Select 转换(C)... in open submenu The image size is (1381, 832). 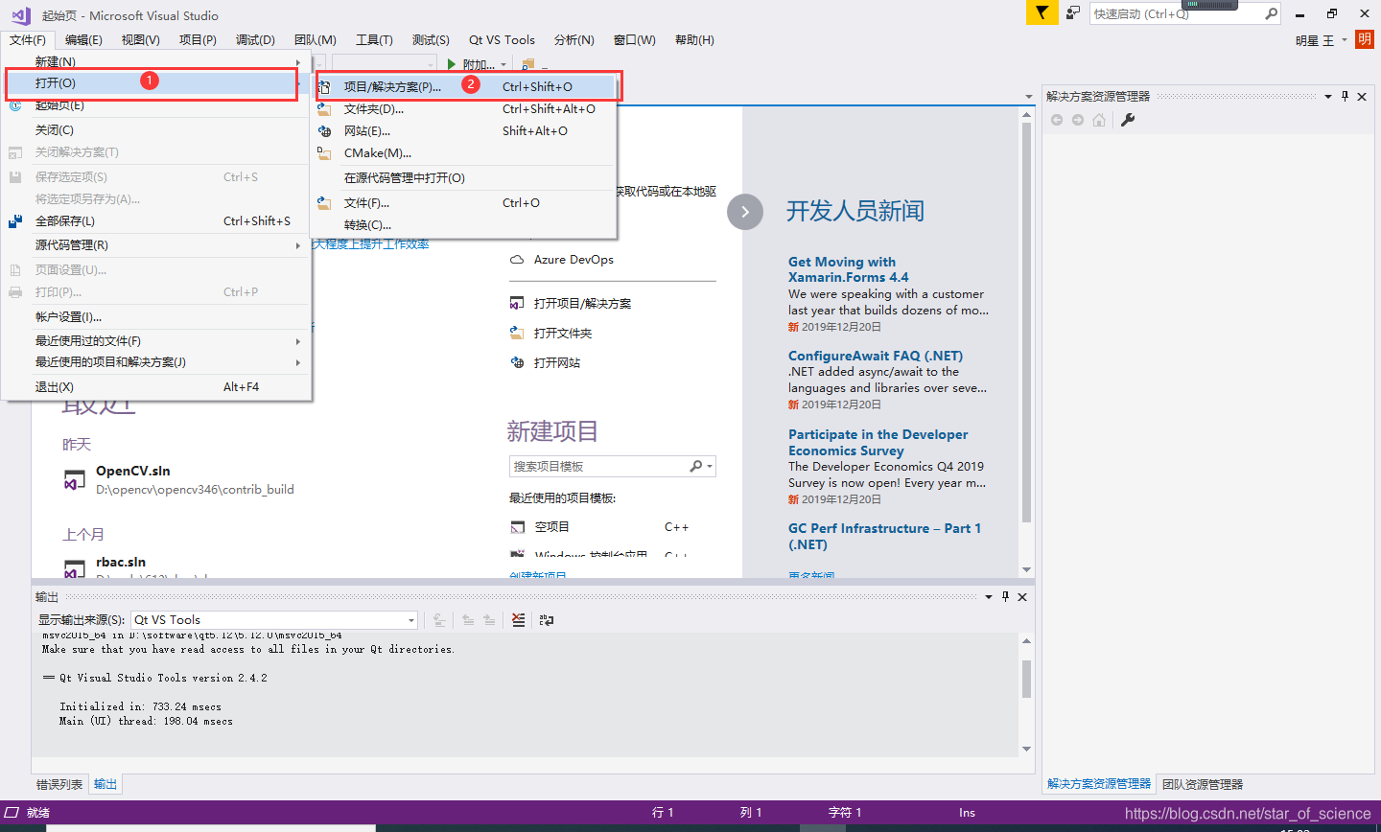click(x=464, y=225)
